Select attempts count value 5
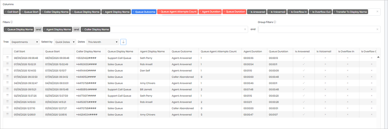The height and width of the screenshot is (129, 388). click(201, 115)
